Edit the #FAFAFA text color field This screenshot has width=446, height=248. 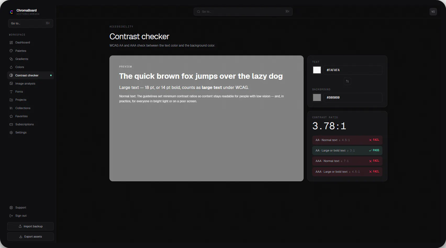pos(353,70)
